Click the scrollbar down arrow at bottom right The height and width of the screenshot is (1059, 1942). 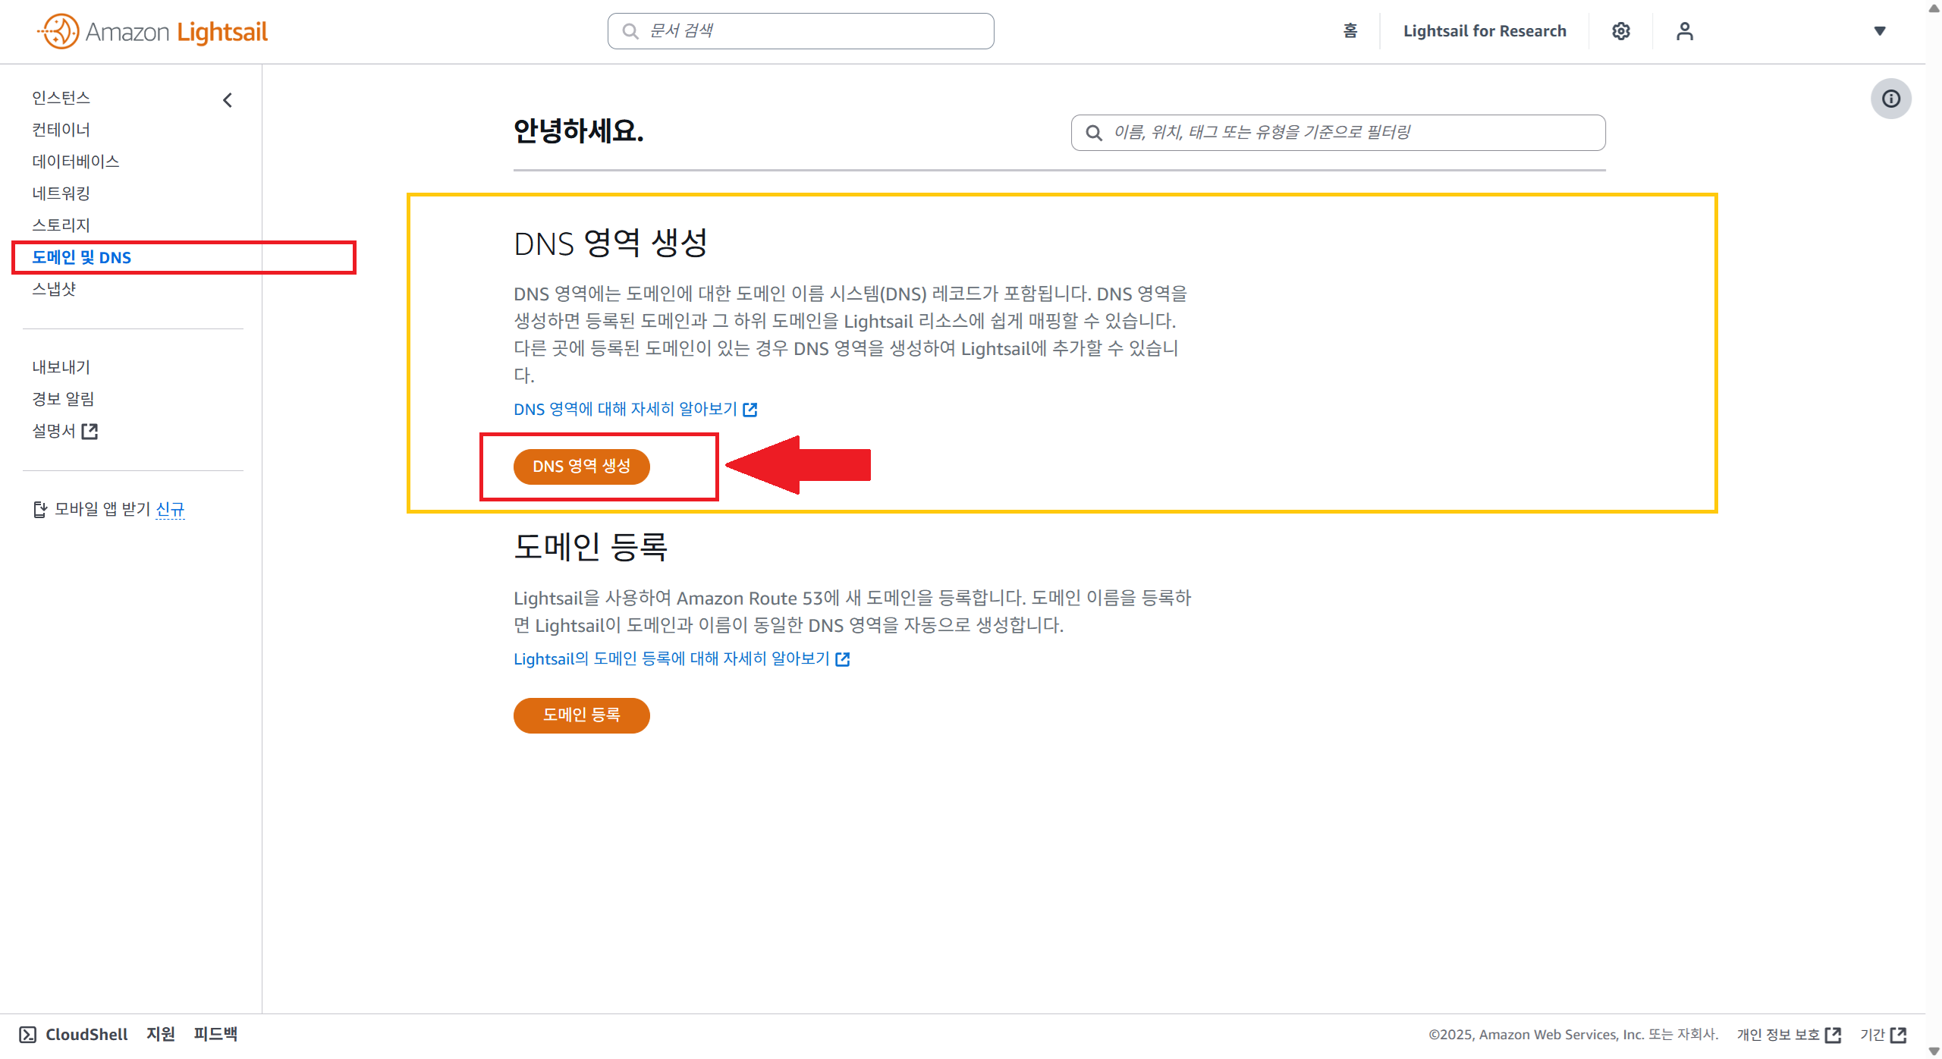coord(1934,1051)
